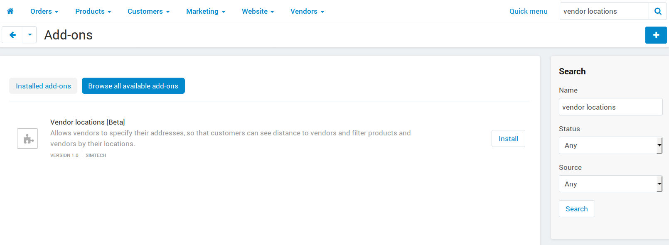This screenshot has width=669, height=245.
Task: Open the Customers menu
Action: pos(149,11)
